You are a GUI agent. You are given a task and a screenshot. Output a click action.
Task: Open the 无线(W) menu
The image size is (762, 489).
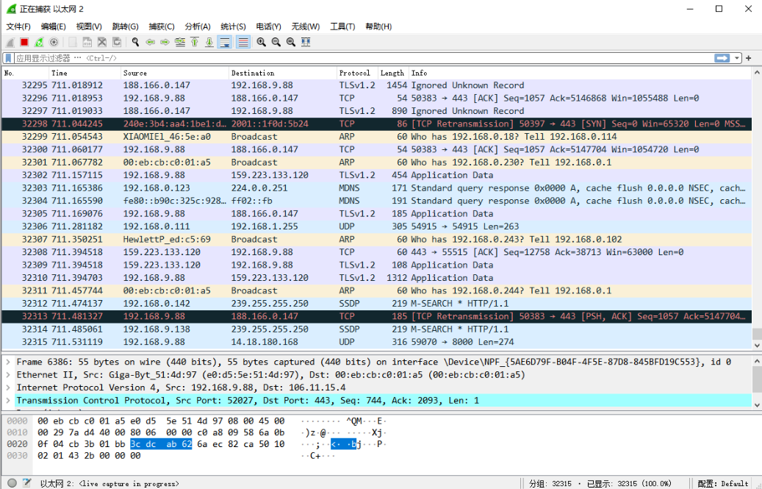coord(306,26)
